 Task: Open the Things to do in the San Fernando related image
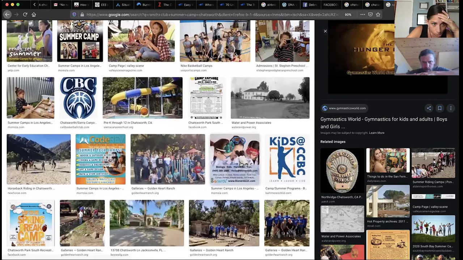coord(388,160)
